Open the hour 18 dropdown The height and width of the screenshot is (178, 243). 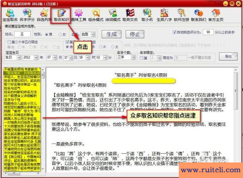pos(88,58)
